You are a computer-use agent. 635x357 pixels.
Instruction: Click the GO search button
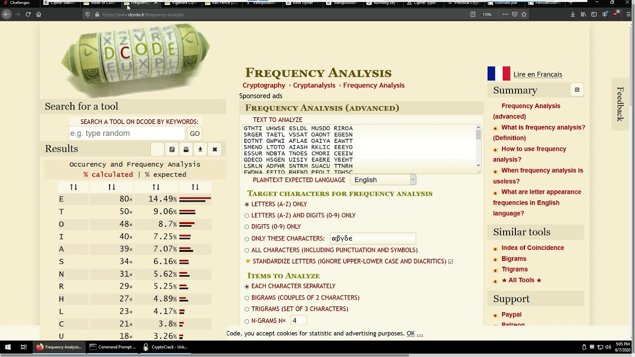click(x=194, y=133)
